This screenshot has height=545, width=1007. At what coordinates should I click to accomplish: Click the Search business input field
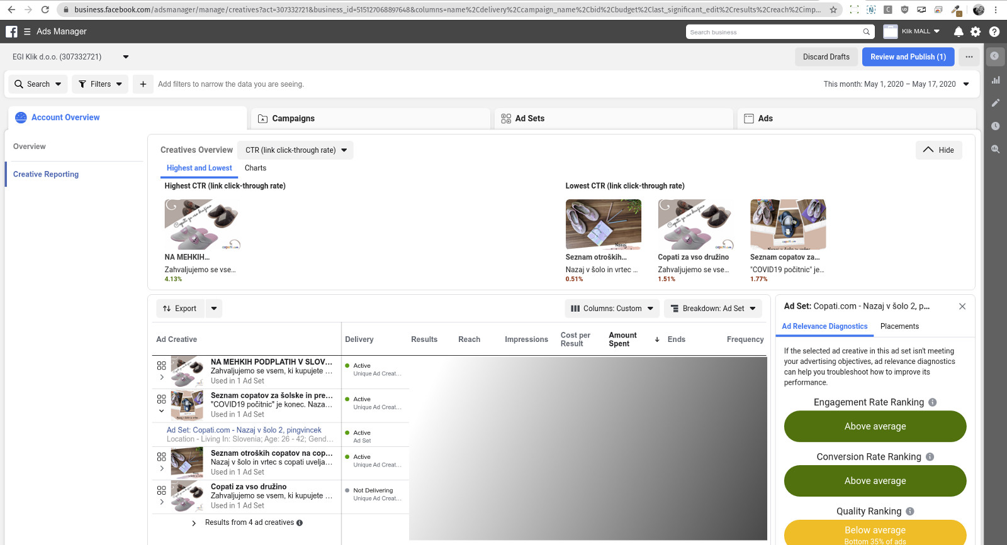click(x=774, y=32)
